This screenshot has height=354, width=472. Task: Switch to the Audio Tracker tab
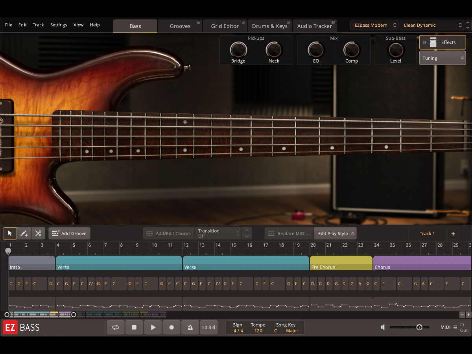click(x=315, y=26)
